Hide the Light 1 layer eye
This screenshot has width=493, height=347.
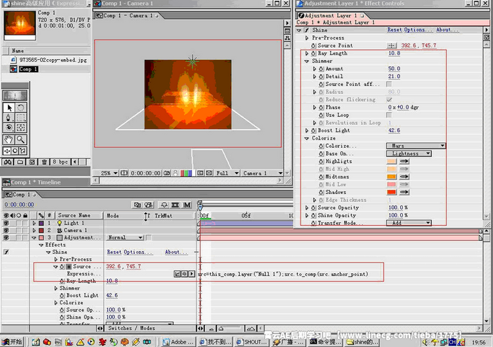6,223
